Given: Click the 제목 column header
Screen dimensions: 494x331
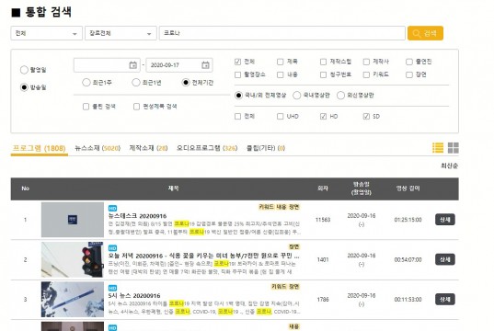Looking at the screenshot, I should click(173, 188).
